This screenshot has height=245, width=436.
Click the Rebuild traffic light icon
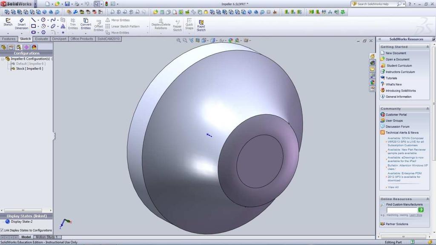[106, 4]
